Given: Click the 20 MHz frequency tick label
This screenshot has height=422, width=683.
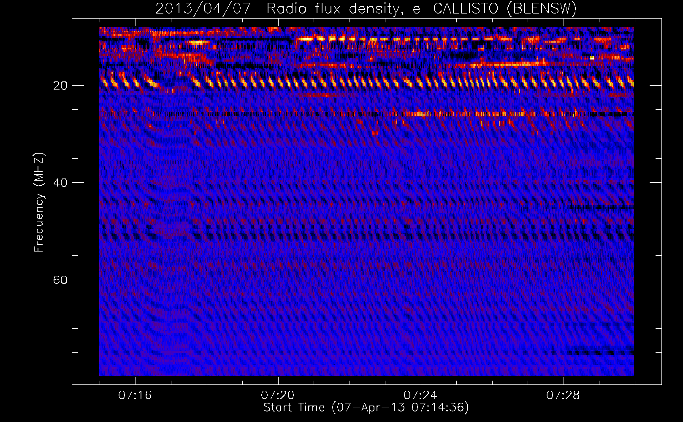Looking at the screenshot, I should [60, 86].
